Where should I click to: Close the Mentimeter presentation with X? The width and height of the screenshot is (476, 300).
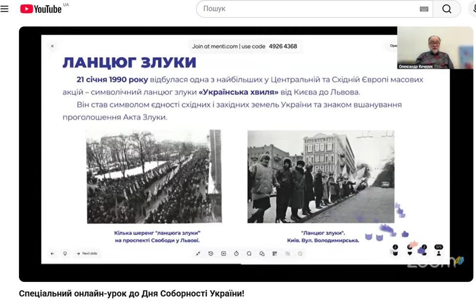coord(52,46)
